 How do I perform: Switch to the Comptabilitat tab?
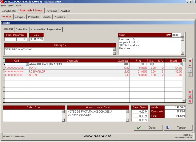tap(9, 11)
